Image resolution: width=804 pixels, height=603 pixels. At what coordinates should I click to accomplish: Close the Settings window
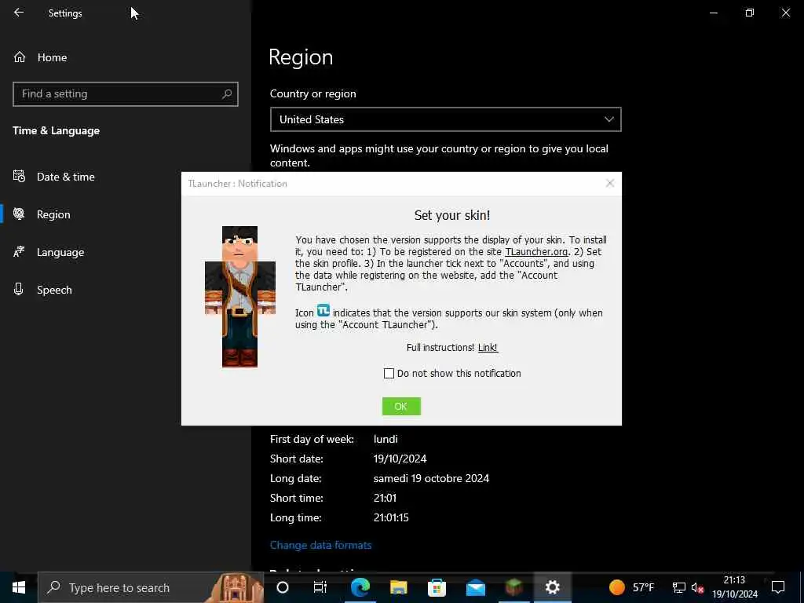[785, 13]
